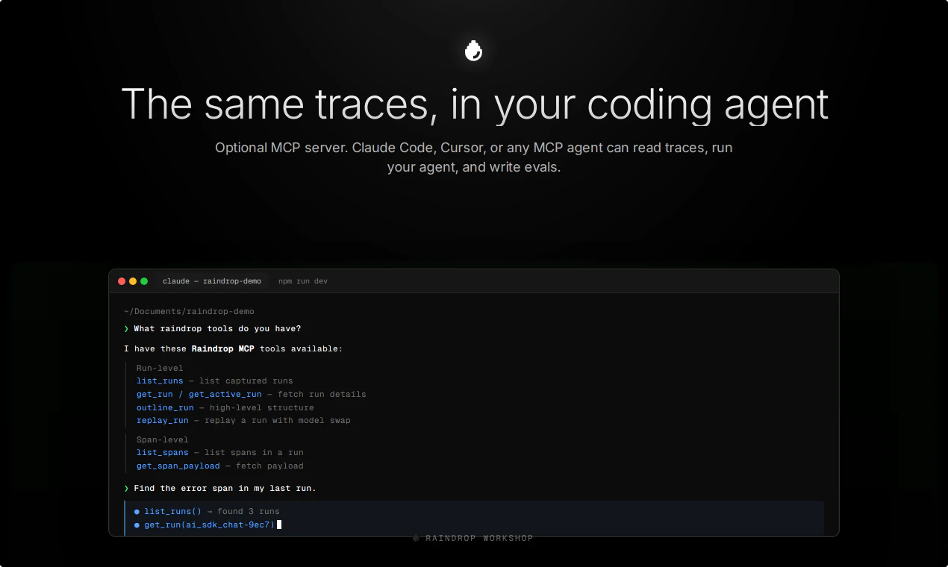Image resolution: width=948 pixels, height=567 pixels.
Task: Click the replay_run tool name
Action: (163, 421)
